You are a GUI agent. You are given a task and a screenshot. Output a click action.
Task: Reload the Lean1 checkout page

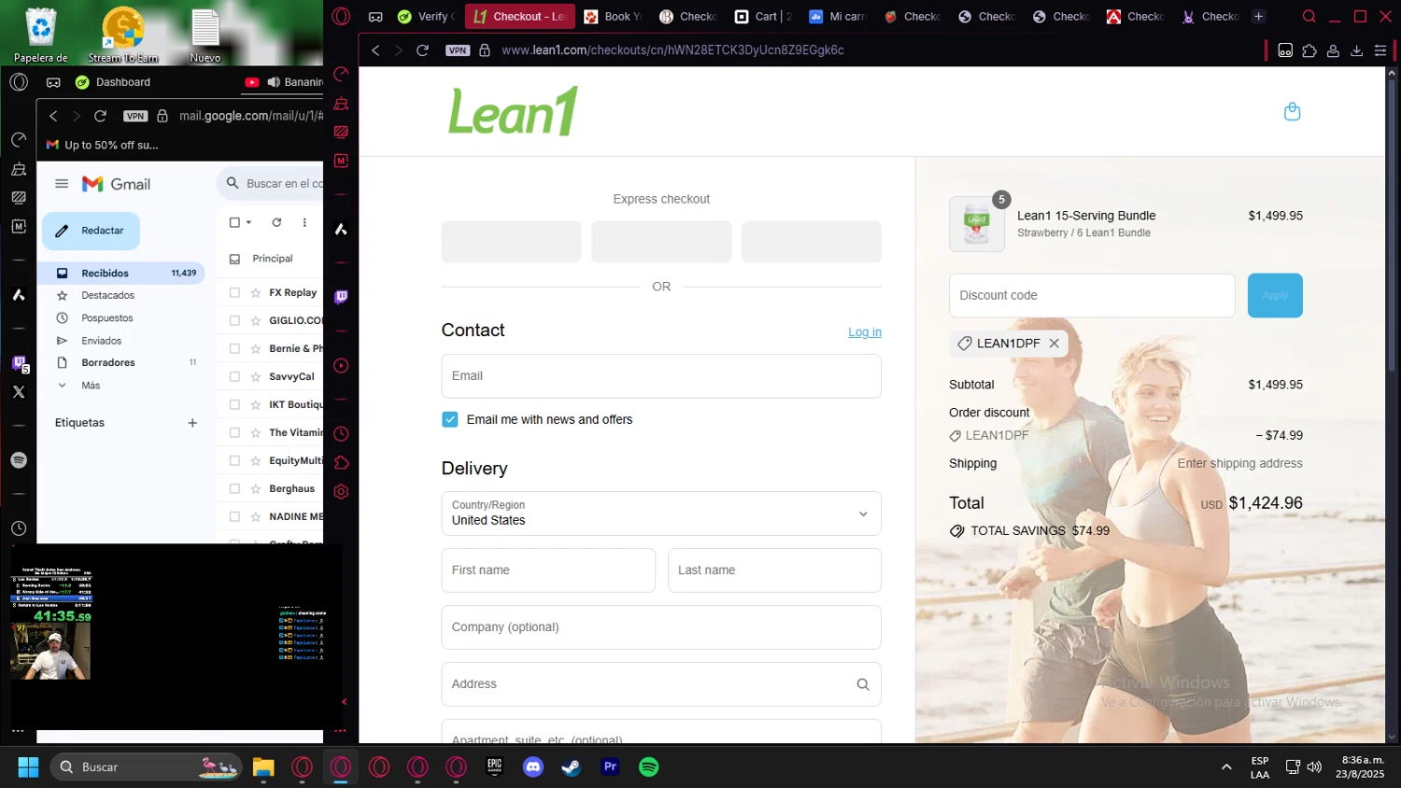point(422,50)
